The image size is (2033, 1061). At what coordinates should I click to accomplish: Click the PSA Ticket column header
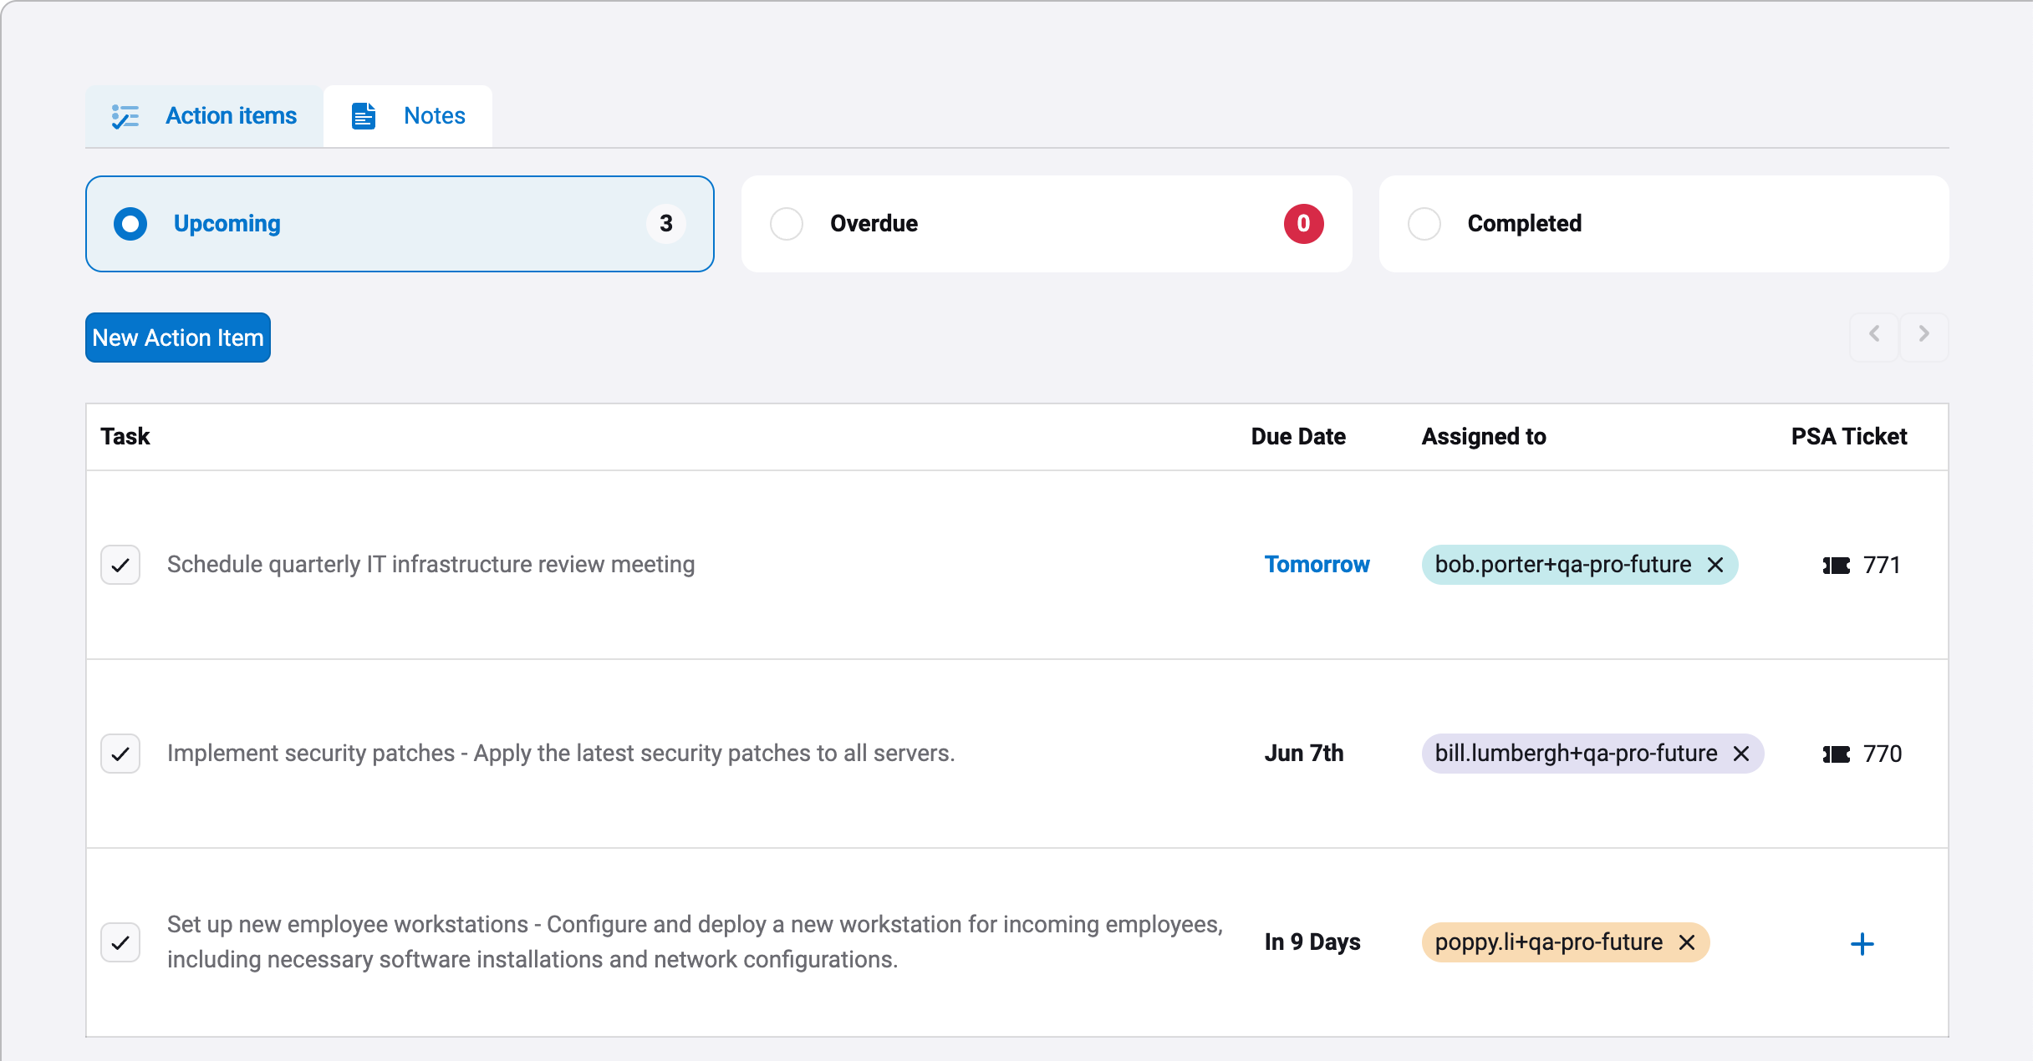click(1849, 437)
